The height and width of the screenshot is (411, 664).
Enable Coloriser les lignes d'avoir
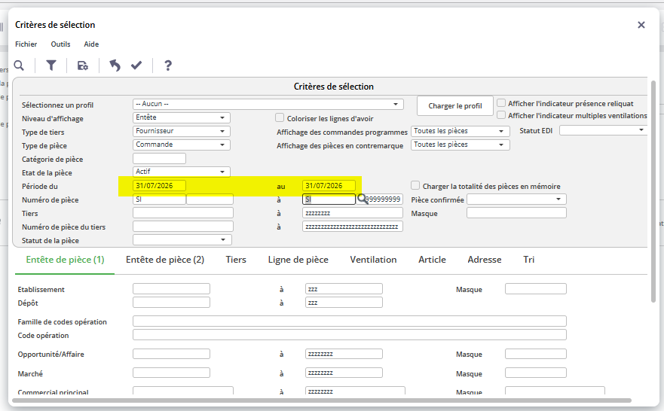pyautogui.click(x=279, y=117)
